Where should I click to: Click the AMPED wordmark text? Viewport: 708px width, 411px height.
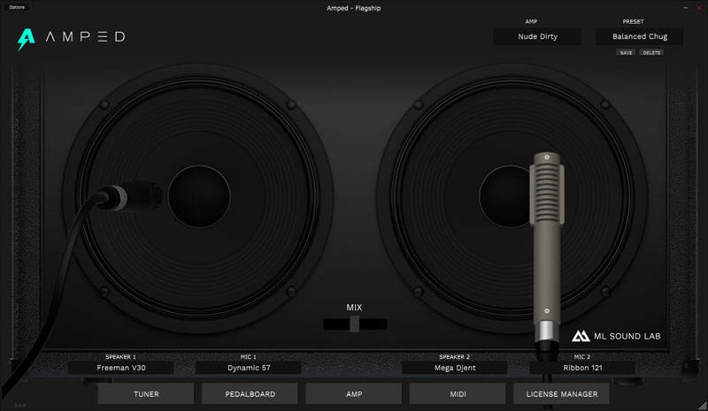pyautogui.click(x=85, y=36)
